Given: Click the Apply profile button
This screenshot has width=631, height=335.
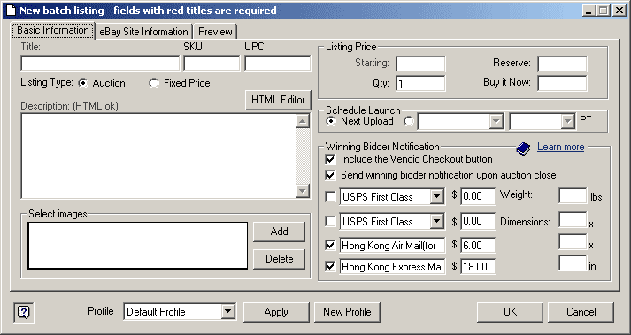Looking at the screenshot, I should 276,312.
